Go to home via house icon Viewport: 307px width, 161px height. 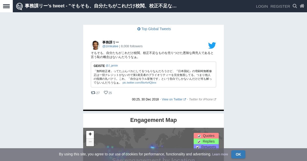[302, 6]
